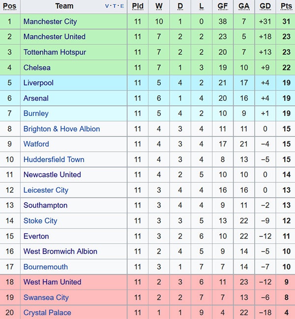Click the Arsenal team link
Screen dimensions: 295x319
(x=36, y=98)
